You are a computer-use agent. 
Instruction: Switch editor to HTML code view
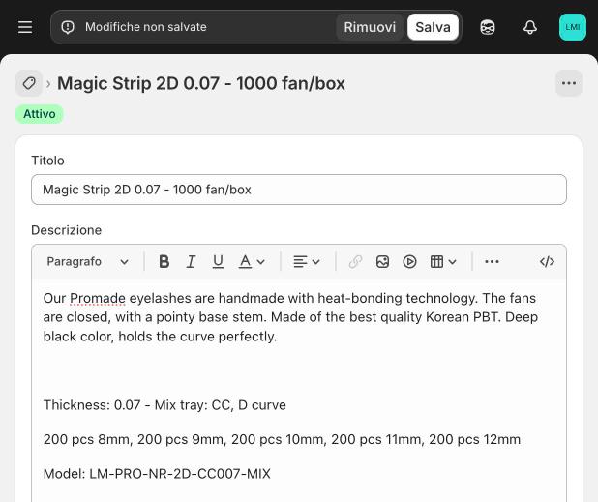[547, 262]
